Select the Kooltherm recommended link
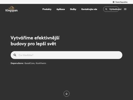The image size is (133, 100). [41, 63]
